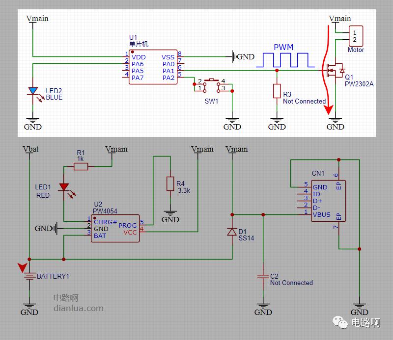Click the WeChat logo in the watermark
393x340 pixels.
click(339, 322)
